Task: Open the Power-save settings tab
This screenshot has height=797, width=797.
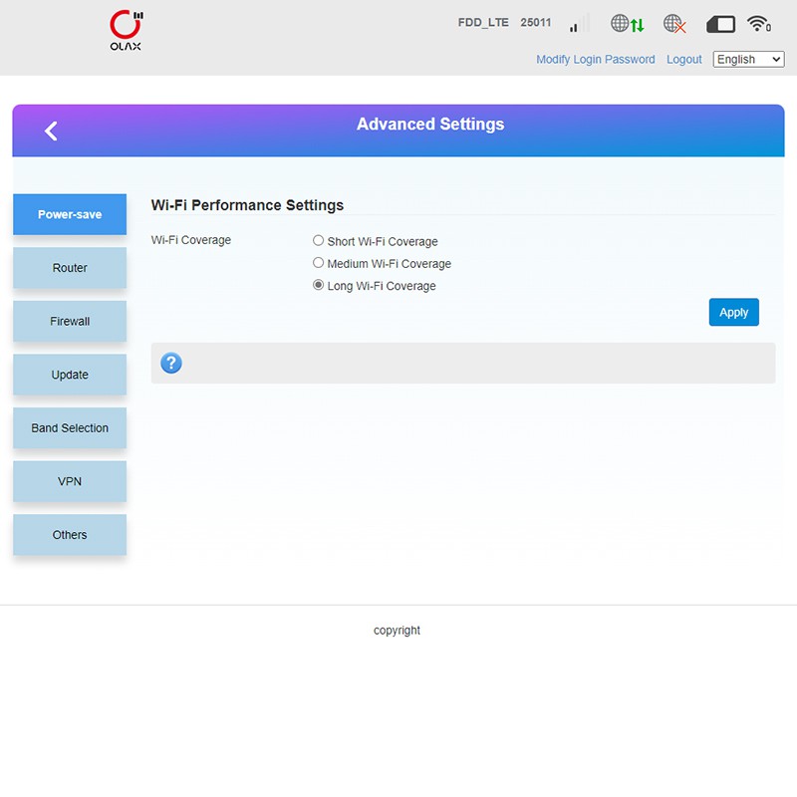Action: pyautogui.click(x=70, y=214)
